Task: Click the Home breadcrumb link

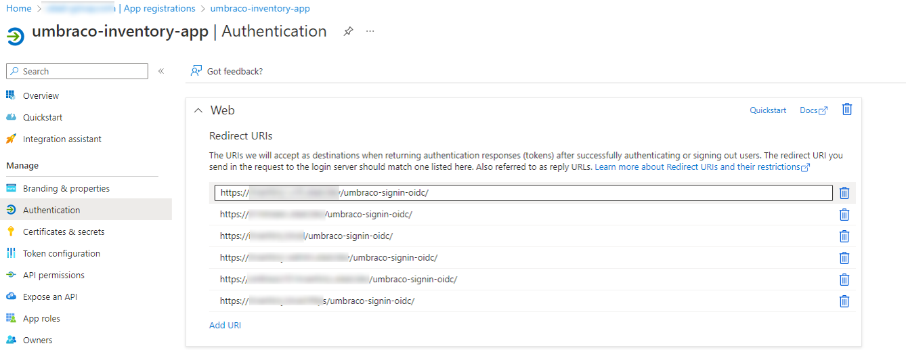Action: (x=19, y=9)
